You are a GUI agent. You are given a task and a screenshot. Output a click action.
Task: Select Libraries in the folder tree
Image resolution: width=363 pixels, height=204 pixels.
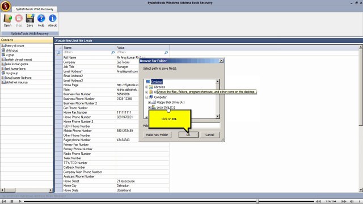click(159, 87)
